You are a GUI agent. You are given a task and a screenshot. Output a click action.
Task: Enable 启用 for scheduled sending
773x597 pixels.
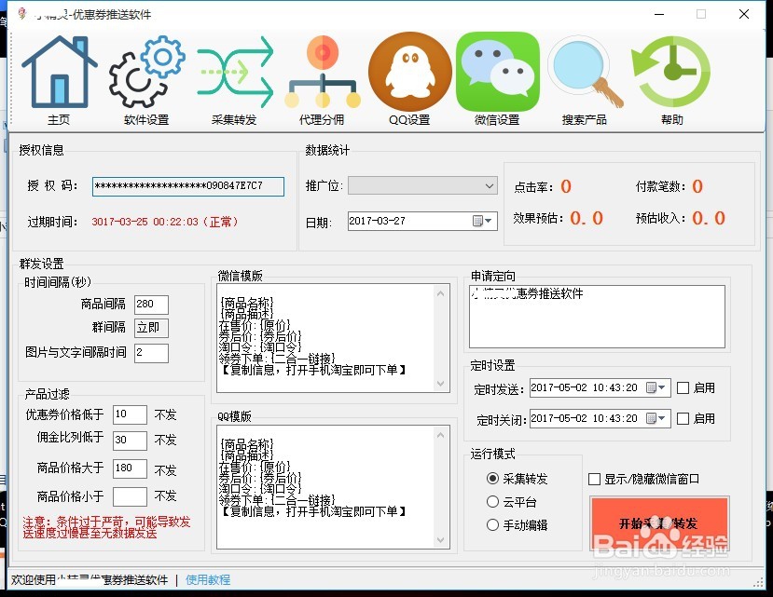pyautogui.click(x=682, y=387)
